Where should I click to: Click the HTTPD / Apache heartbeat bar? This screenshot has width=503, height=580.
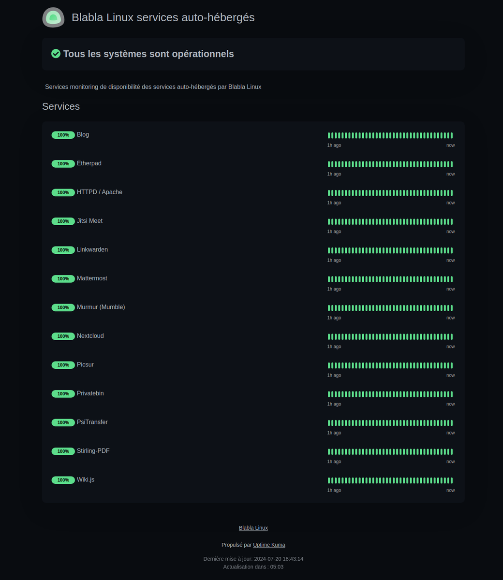click(390, 193)
